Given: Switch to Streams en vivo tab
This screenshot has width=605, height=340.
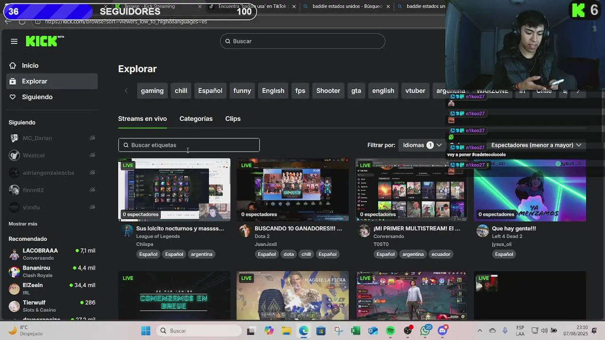Looking at the screenshot, I should pyautogui.click(x=142, y=119).
